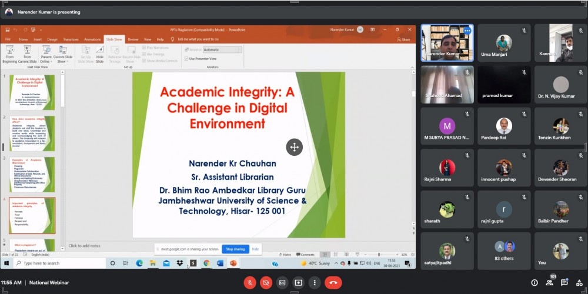Open the Monitor Automatic dropdown
The image size is (588, 294).
coord(222,50)
